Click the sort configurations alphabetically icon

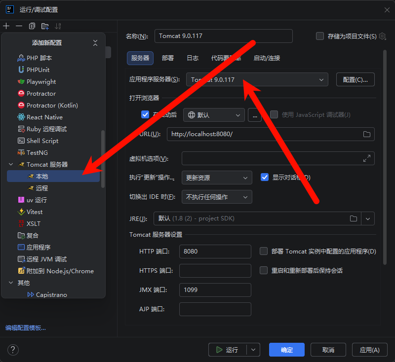[58, 26]
